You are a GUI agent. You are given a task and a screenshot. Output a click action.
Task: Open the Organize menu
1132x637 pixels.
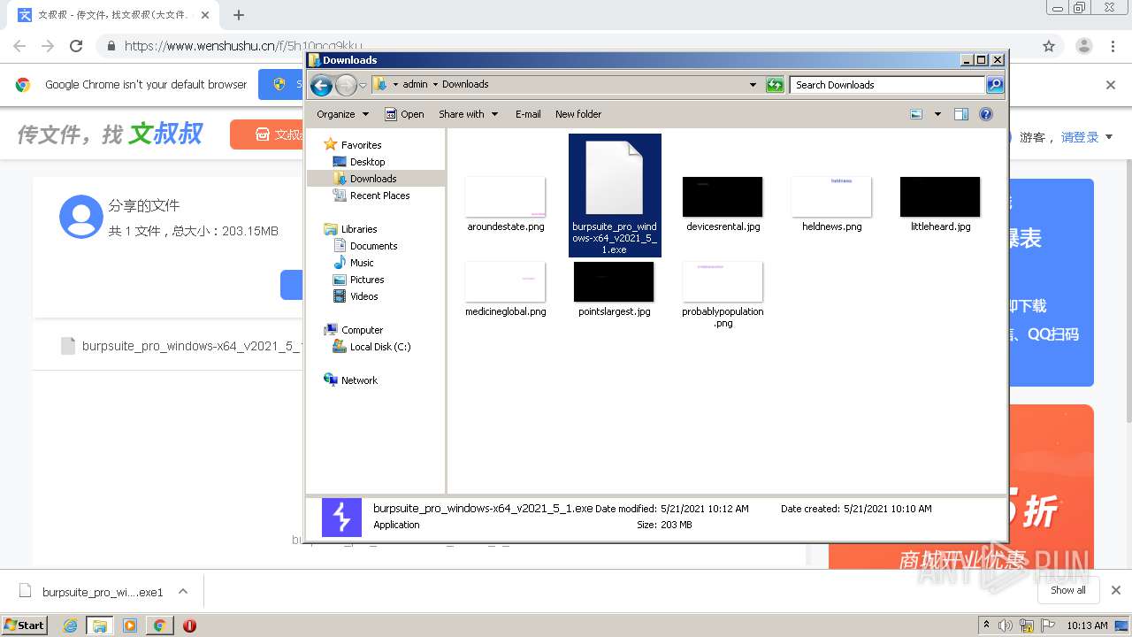point(342,114)
